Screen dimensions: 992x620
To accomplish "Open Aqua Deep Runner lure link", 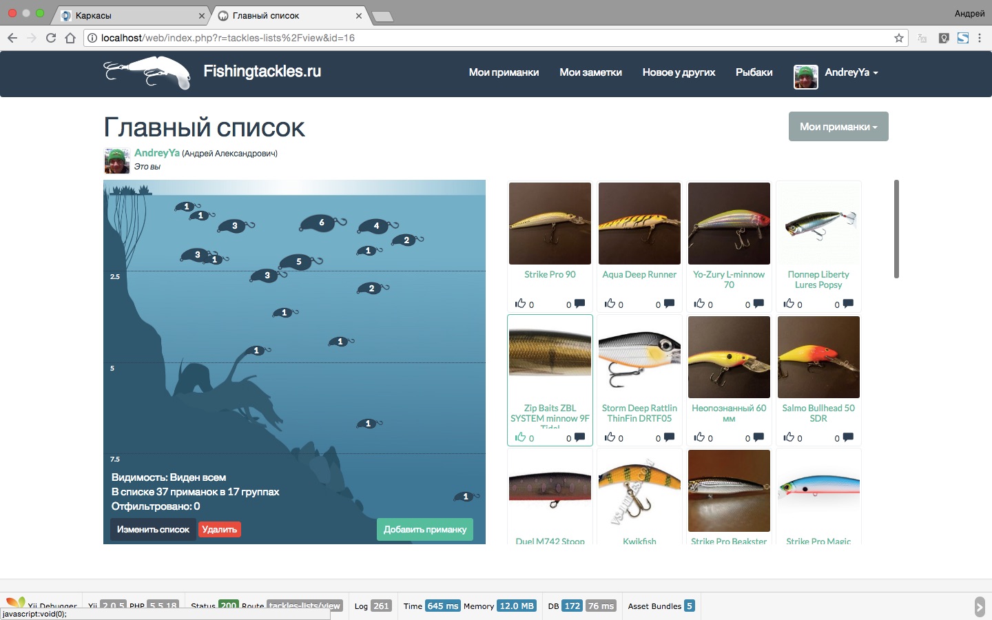I will (639, 274).
